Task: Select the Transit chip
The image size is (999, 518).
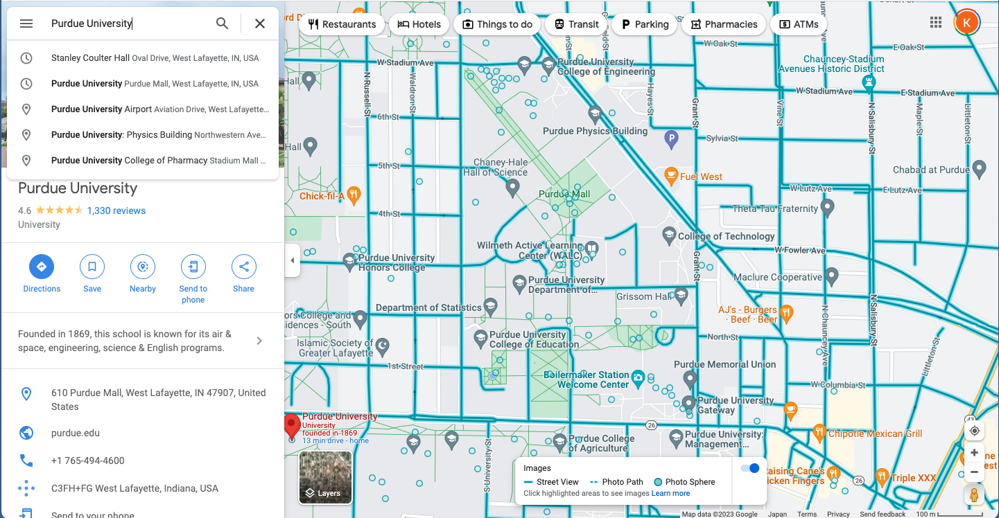Action: point(576,24)
